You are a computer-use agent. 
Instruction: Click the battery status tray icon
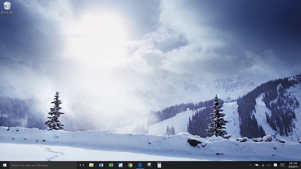[x=257, y=165]
